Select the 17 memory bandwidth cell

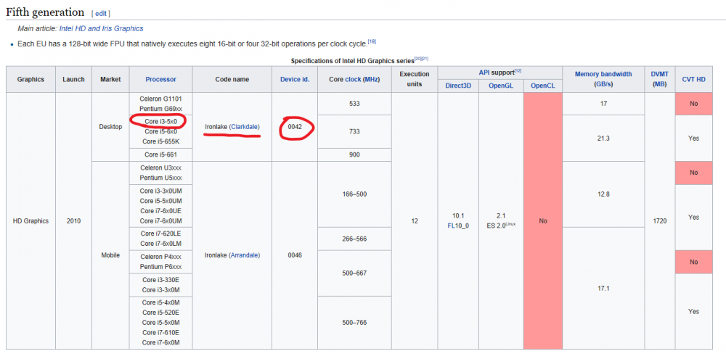click(x=603, y=104)
